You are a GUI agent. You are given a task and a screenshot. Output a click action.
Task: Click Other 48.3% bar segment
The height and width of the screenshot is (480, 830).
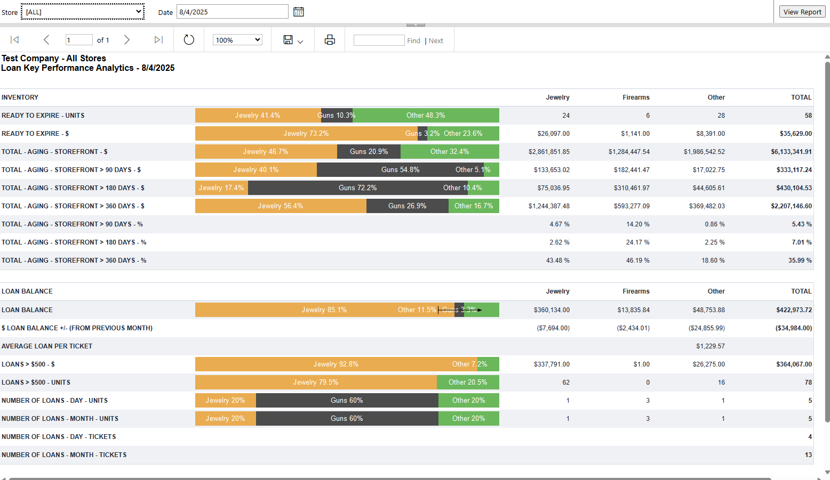(426, 116)
